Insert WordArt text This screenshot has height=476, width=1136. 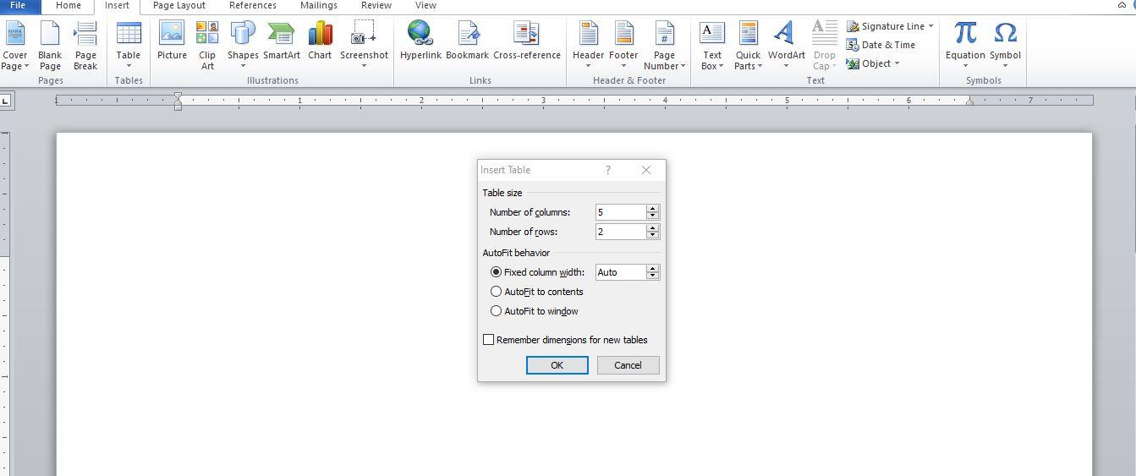point(787,46)
